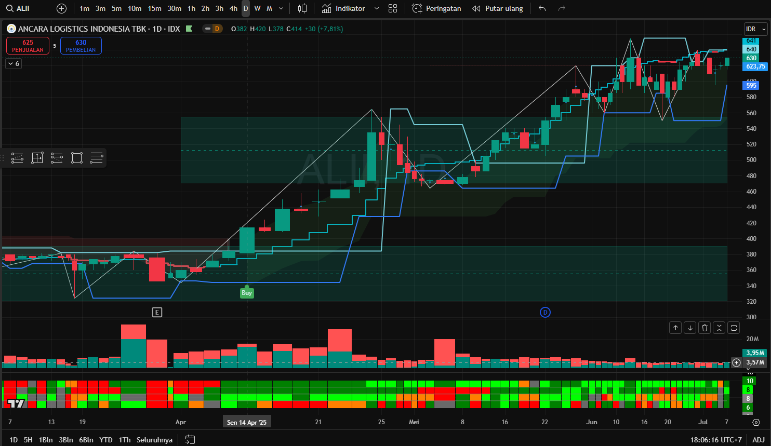Select the 1m timeframe
This screenshot has height=446, width=771.
[84, 8]
